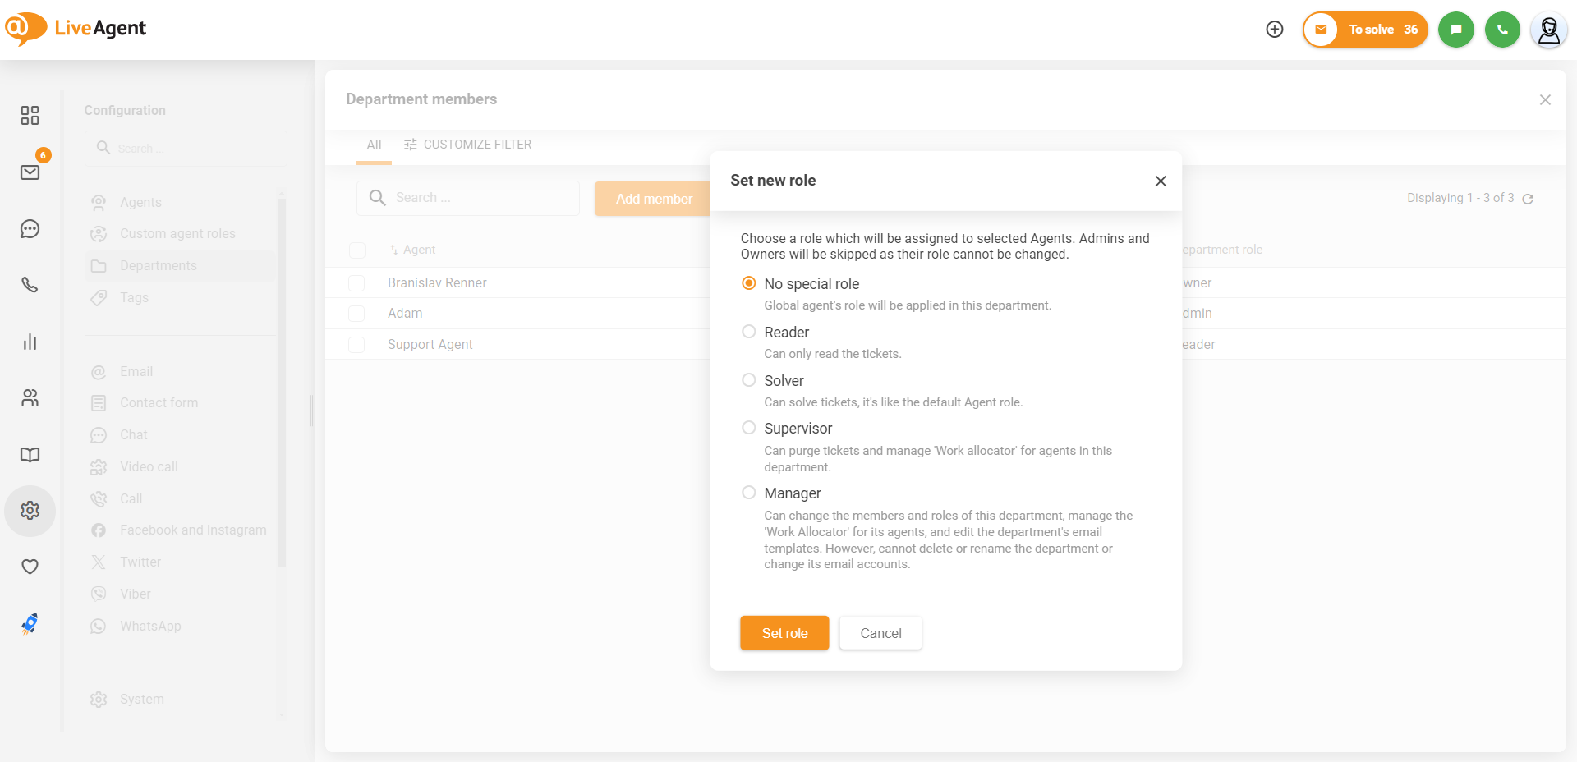Viewport: 1577px width, 762px height.
Task: Open the customers people icon
Action: click(30, 398)
